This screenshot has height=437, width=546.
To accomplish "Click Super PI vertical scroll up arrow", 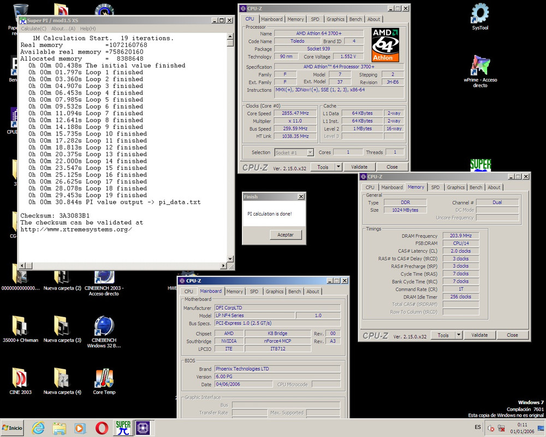I will (x=230, y=36).
